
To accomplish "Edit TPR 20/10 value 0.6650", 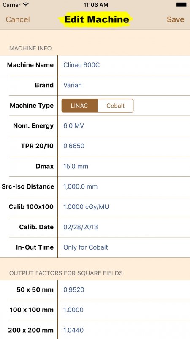I will 124,146.
